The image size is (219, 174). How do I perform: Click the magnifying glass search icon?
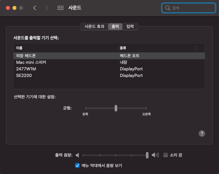click(168, 8)
